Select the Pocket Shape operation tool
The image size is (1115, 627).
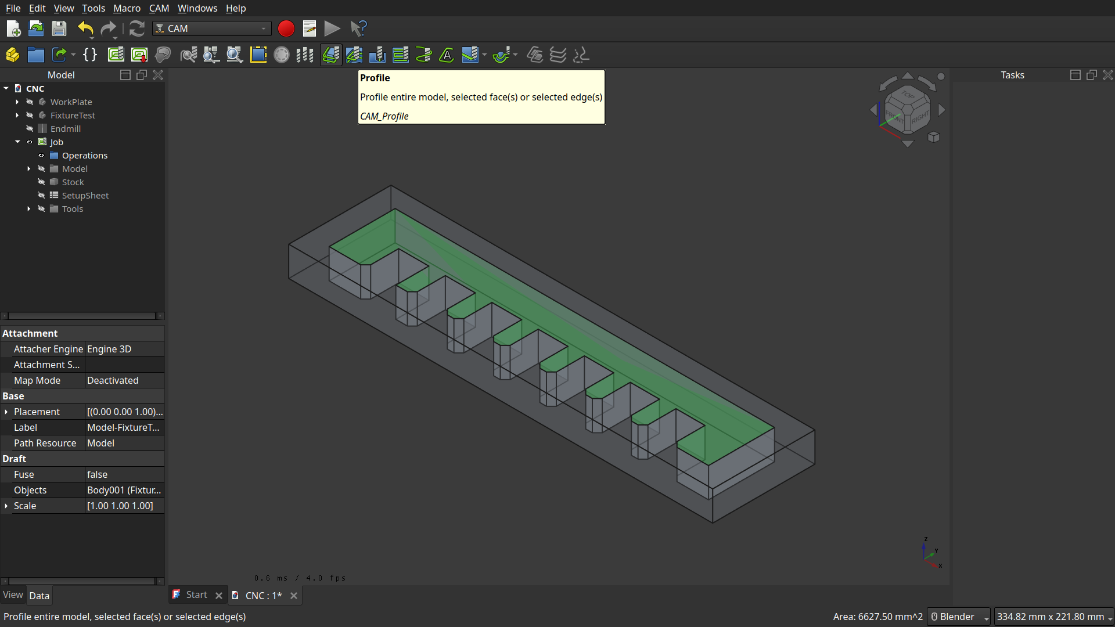(354, 55)
